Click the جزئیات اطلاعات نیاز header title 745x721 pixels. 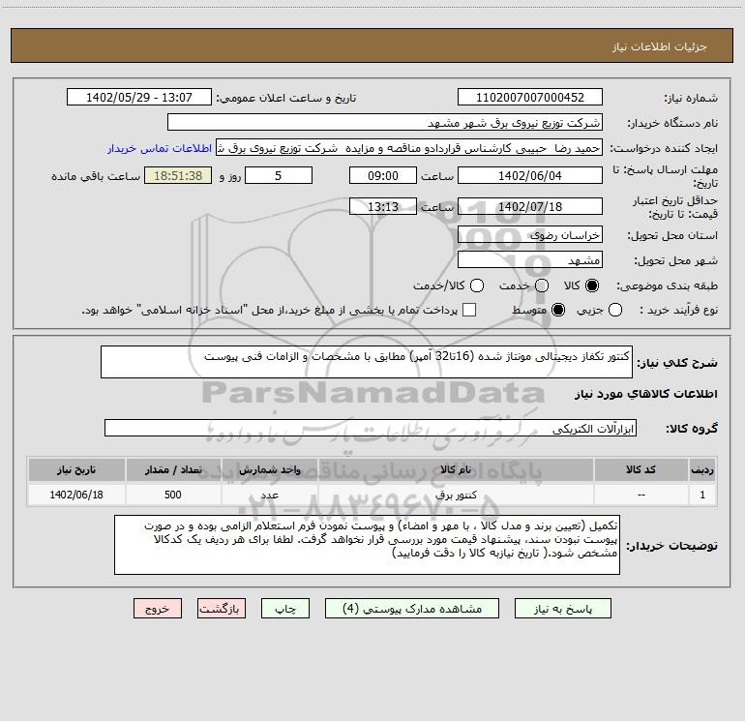pyautogui.click(x=660, y=46)
